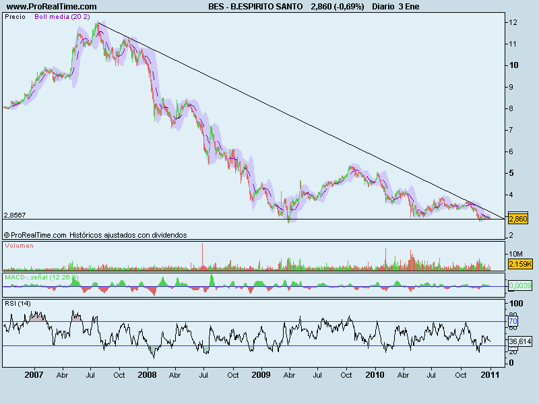The height and width of the screenshot is (404, 539).
Task: Click the 2 label on price axis
Action: [511, 235]
